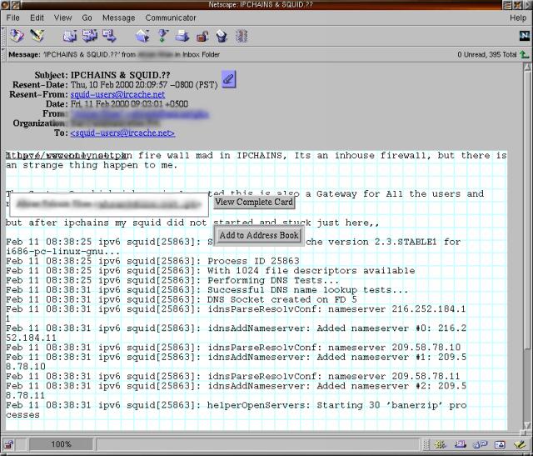Click View Complete Card button
Image resolution: width=533 pixels, height=456 pixels.
pyautogui.click(x=254, y=202)
